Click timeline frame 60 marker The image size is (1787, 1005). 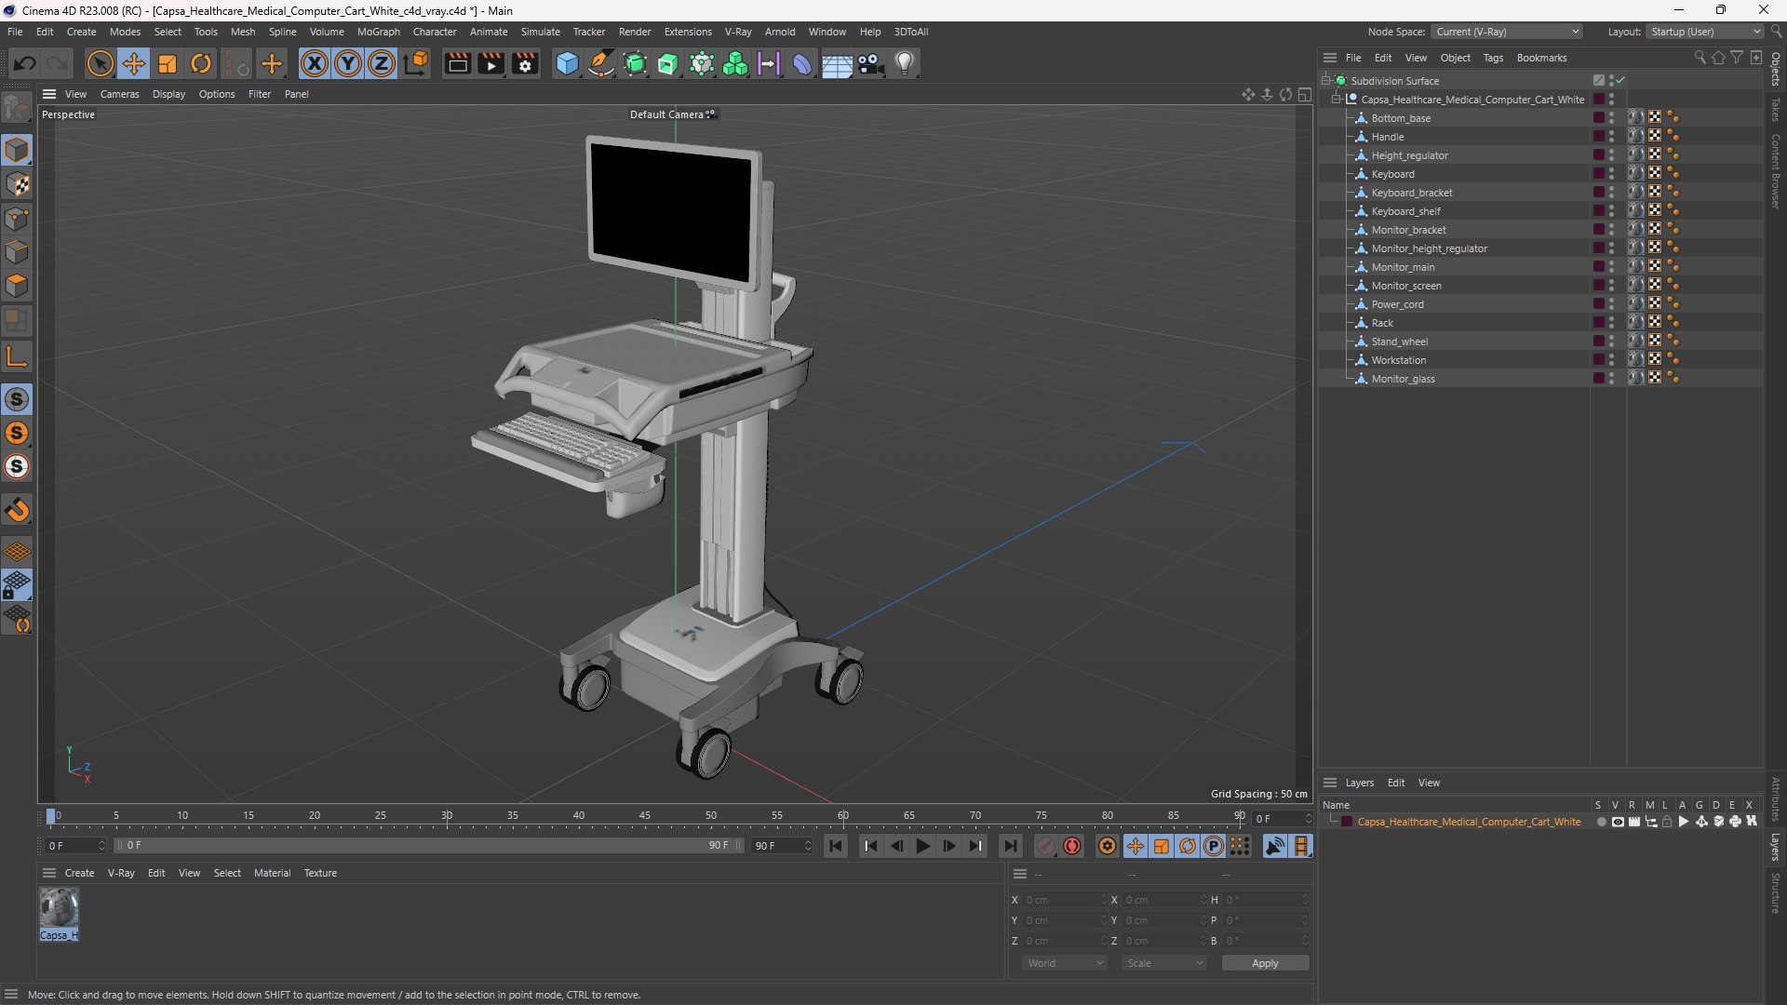(843, 816)
